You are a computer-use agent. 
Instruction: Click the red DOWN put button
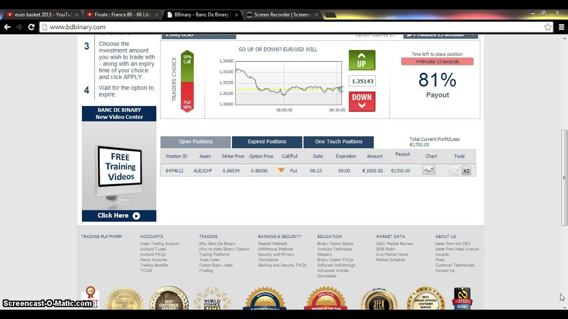tap(362, 101)
